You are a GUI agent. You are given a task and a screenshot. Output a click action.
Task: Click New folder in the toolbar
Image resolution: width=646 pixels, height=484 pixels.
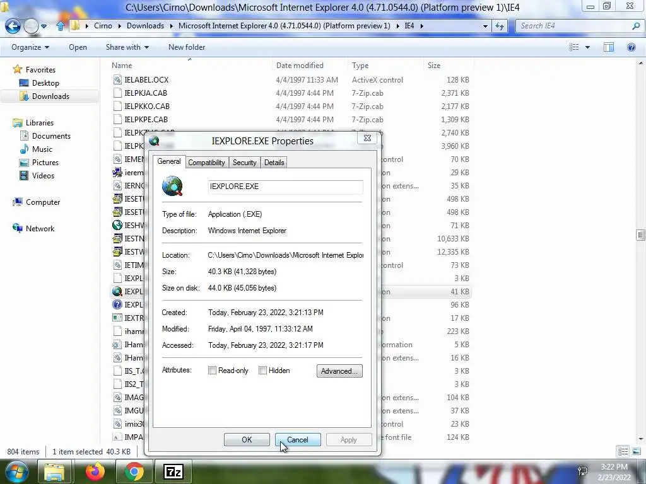[187, 47]
